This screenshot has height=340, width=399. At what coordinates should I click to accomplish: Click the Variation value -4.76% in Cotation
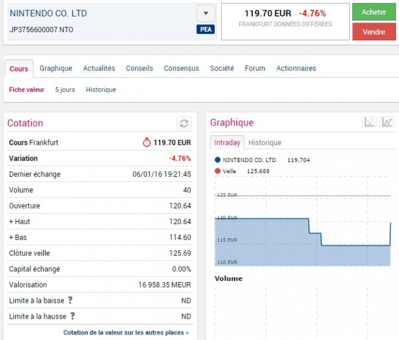point(180,158)
